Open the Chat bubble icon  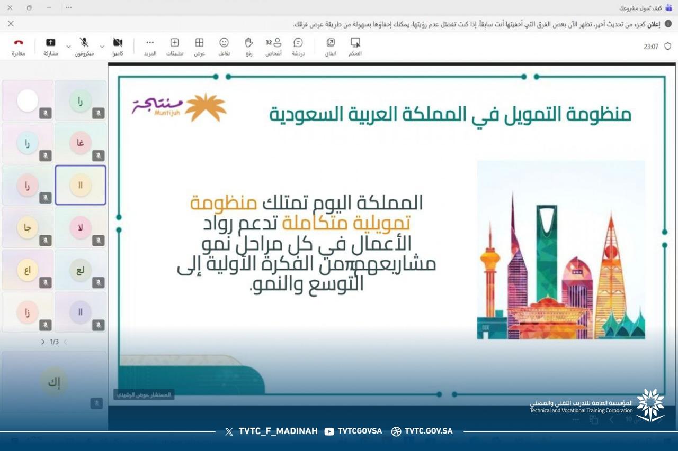pos(298,47)
